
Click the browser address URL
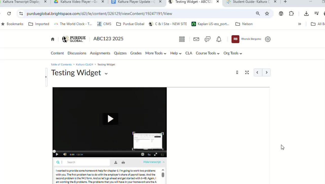click(99, 13)
